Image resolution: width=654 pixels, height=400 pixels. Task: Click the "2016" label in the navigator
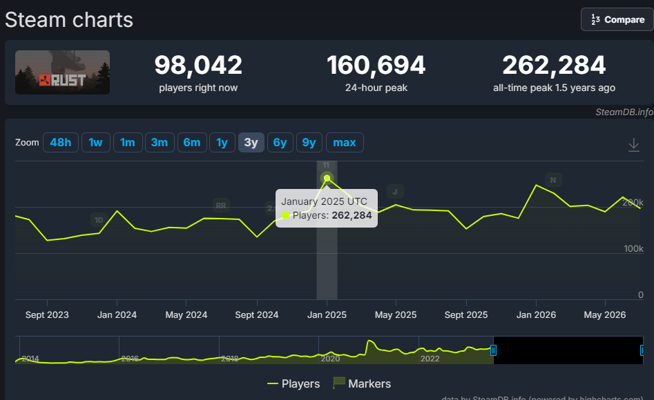point(130,359)
